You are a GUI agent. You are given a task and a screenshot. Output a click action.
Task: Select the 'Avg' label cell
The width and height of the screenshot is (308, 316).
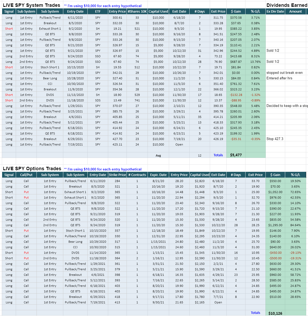[x=158, y=156]
